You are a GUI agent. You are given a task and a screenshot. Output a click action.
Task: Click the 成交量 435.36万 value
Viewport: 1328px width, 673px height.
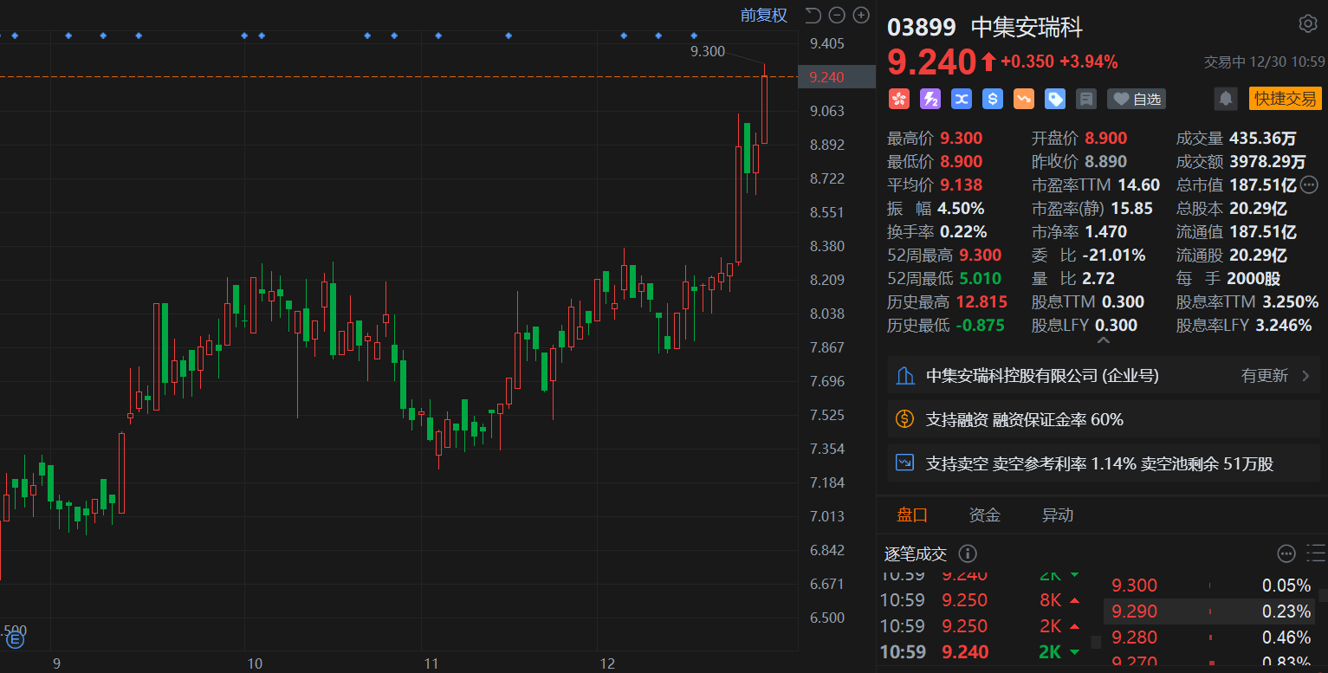click(x=1261, y=138)
